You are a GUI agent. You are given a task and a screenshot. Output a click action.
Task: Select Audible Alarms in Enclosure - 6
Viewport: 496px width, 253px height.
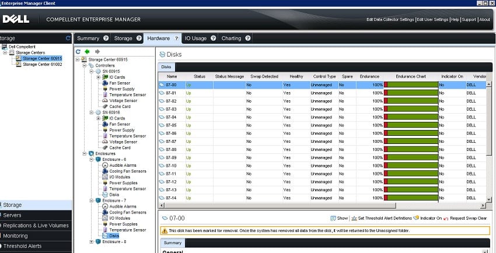[x=123, y=165]
